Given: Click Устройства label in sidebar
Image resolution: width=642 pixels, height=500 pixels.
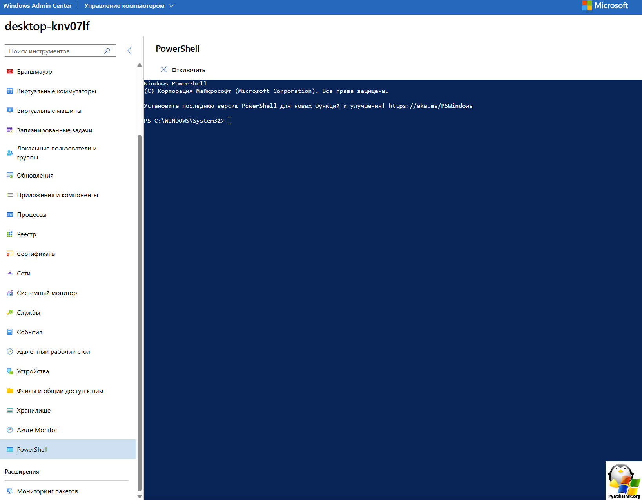Looking at the screenshot, I should point(33,371).
